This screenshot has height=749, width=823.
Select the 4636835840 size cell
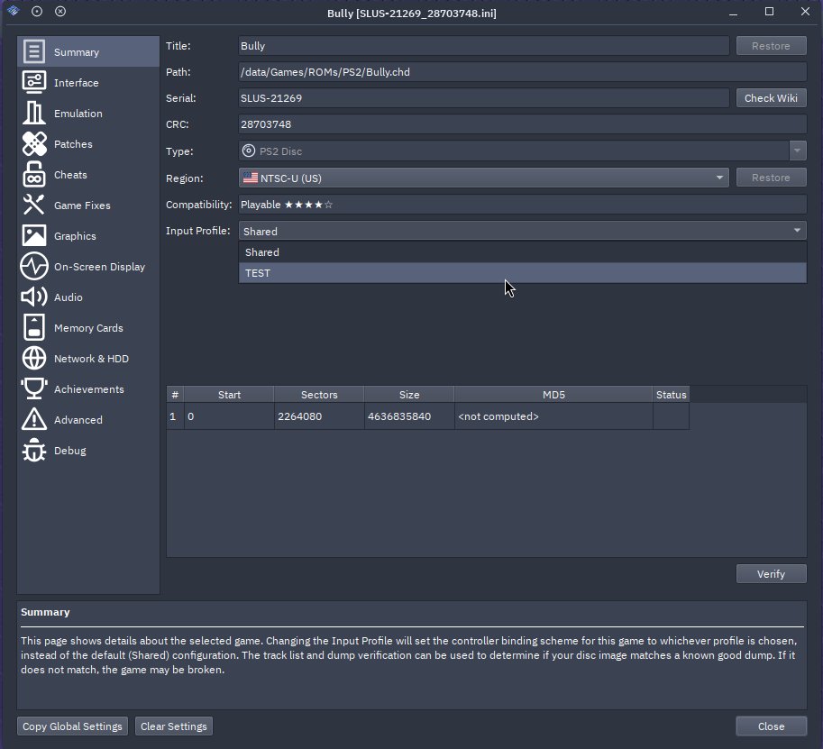pyautogui.click(x=409, y=416)
